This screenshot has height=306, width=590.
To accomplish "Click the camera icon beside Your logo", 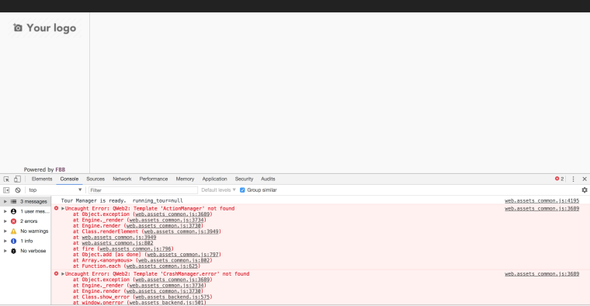I will pyautogui.click(x=18, y=28).
